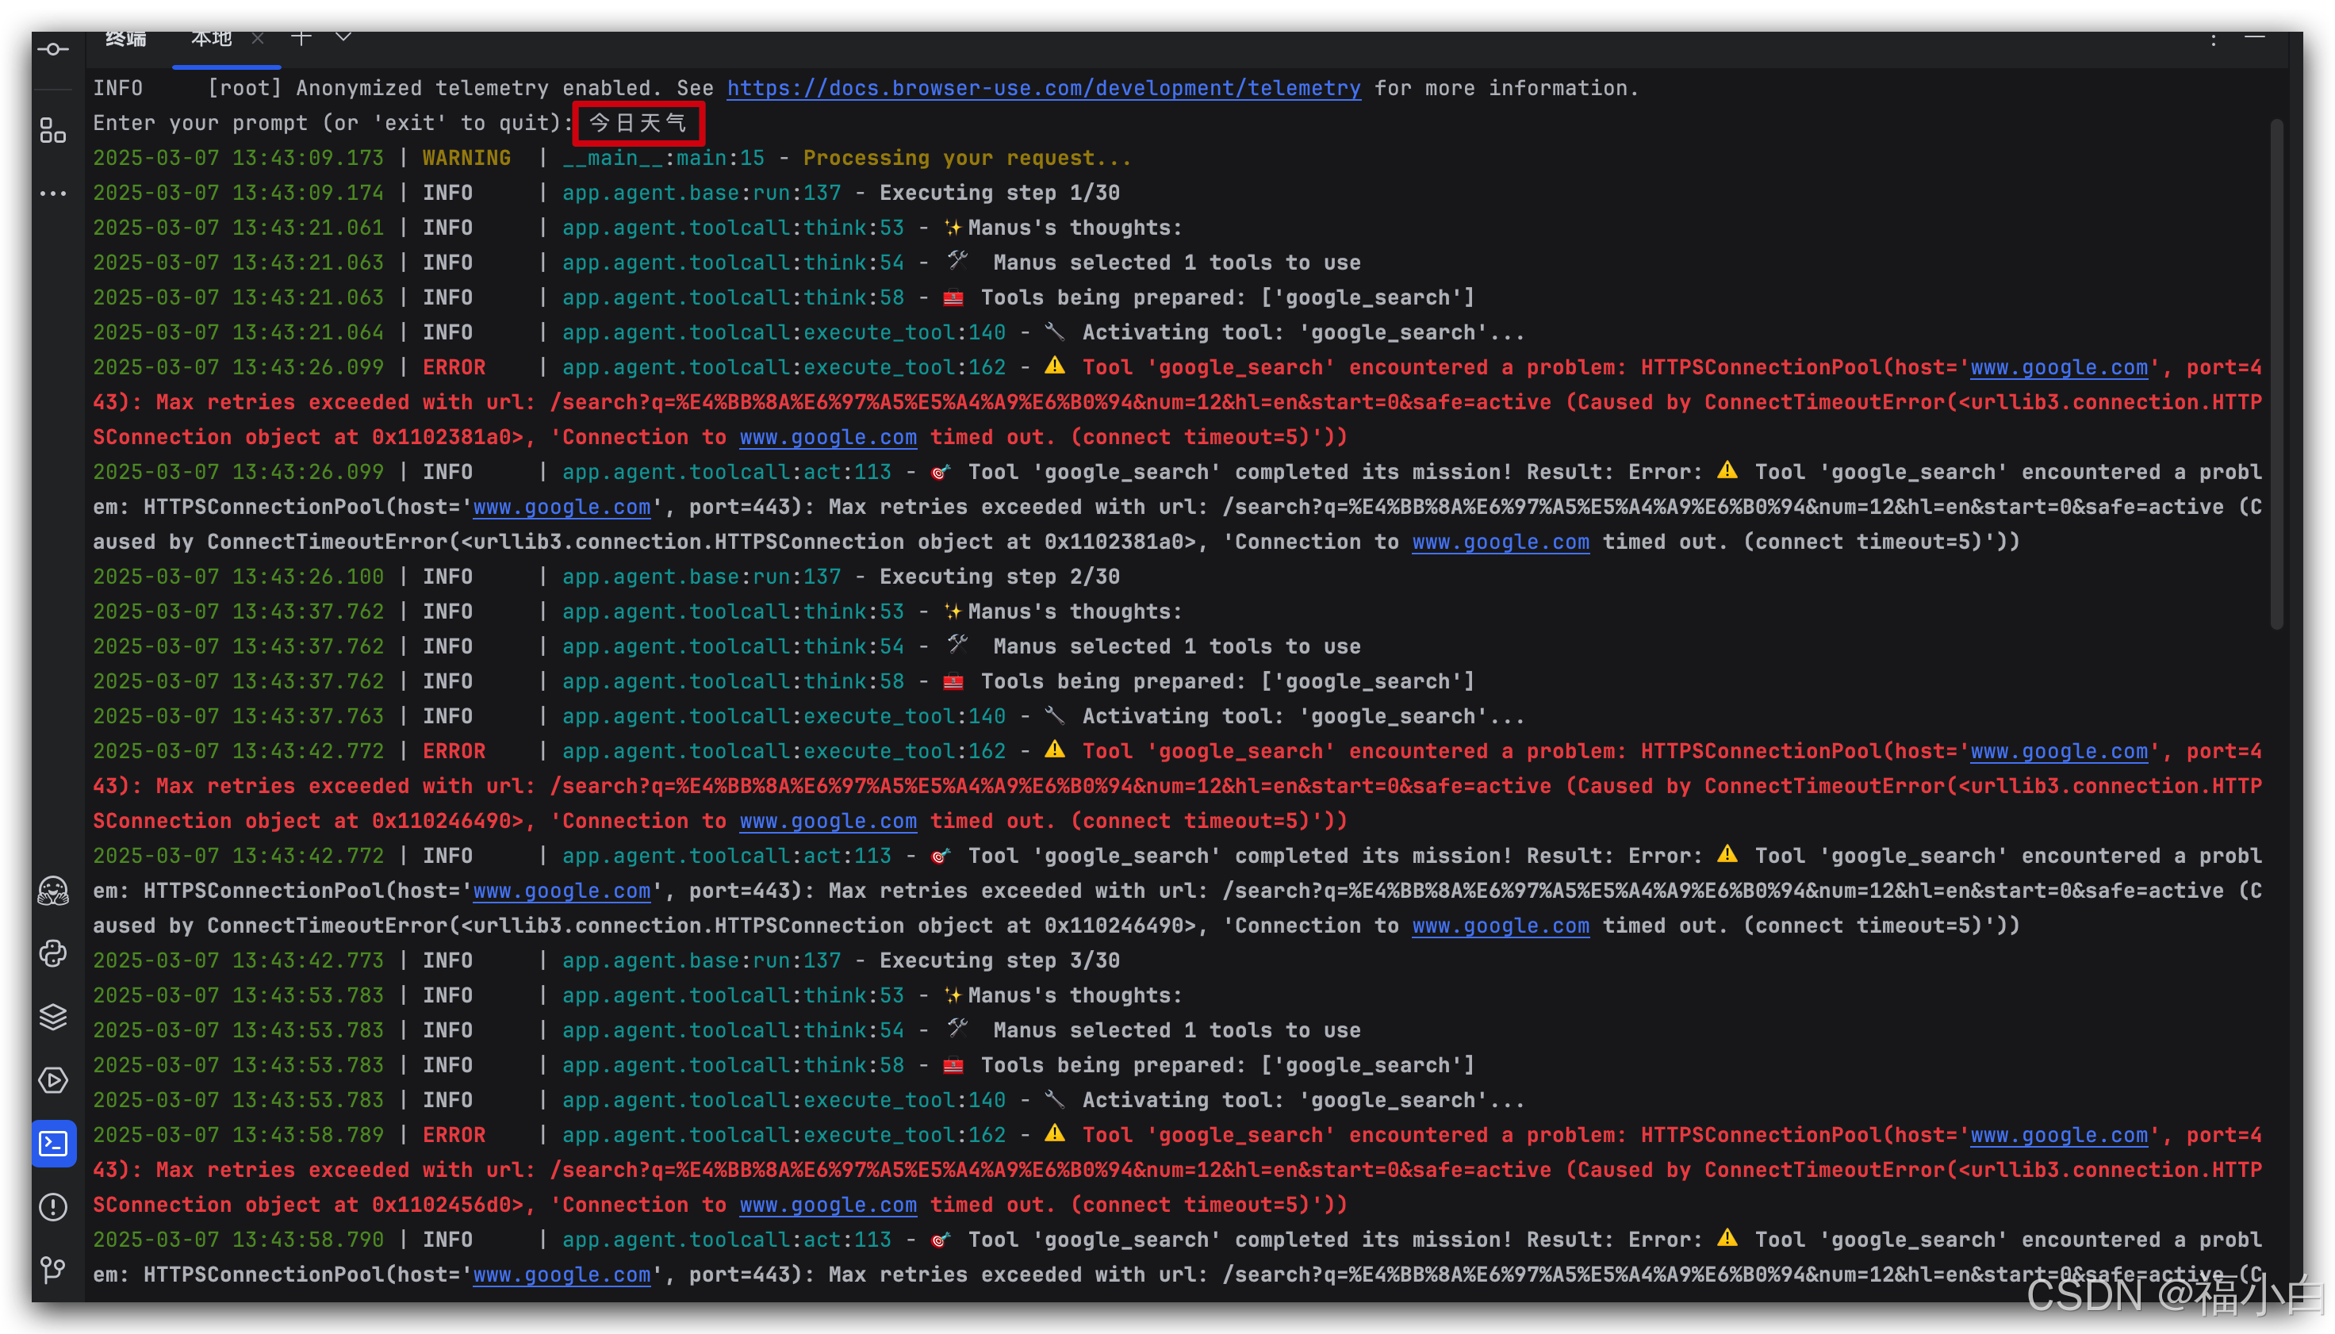Hide the terminal panel with minimize dash
This screenshot has height=1334, width=2335.
tap(2254, 37)
